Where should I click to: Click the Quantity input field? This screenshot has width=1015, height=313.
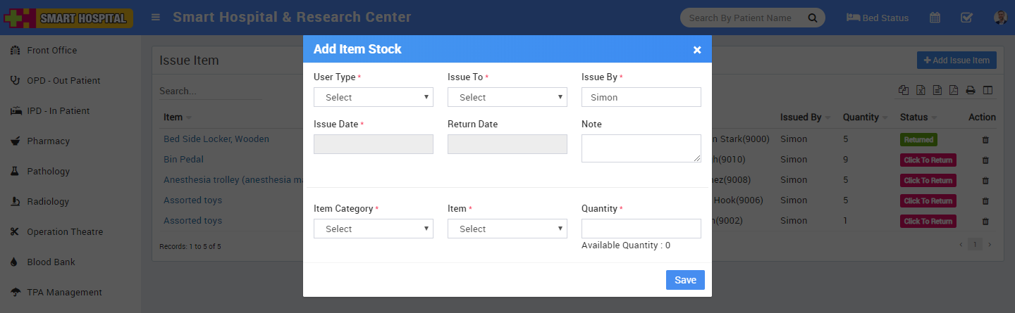[x=641, y=229]
